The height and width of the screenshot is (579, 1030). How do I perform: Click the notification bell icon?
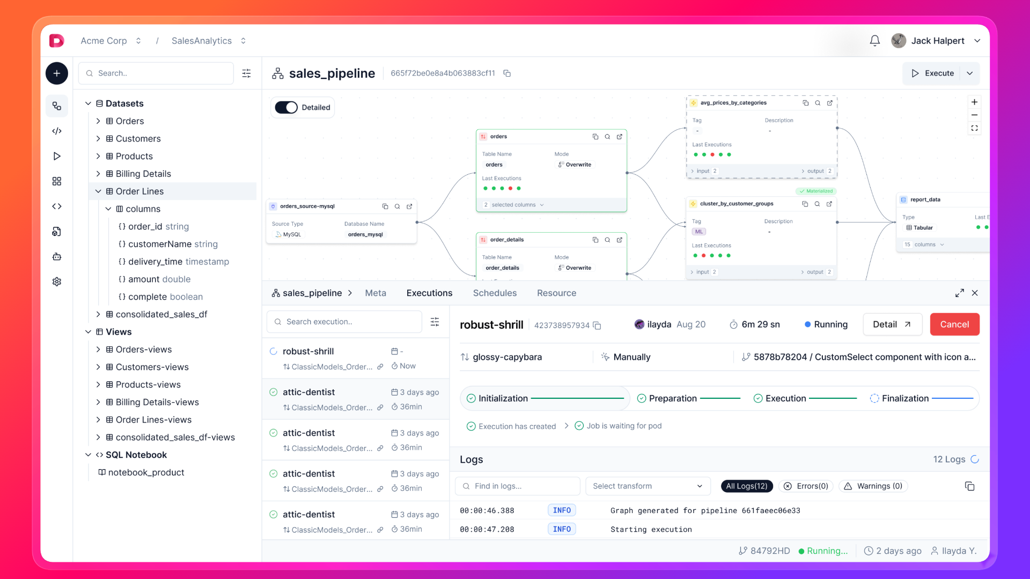tap(874, 41)
